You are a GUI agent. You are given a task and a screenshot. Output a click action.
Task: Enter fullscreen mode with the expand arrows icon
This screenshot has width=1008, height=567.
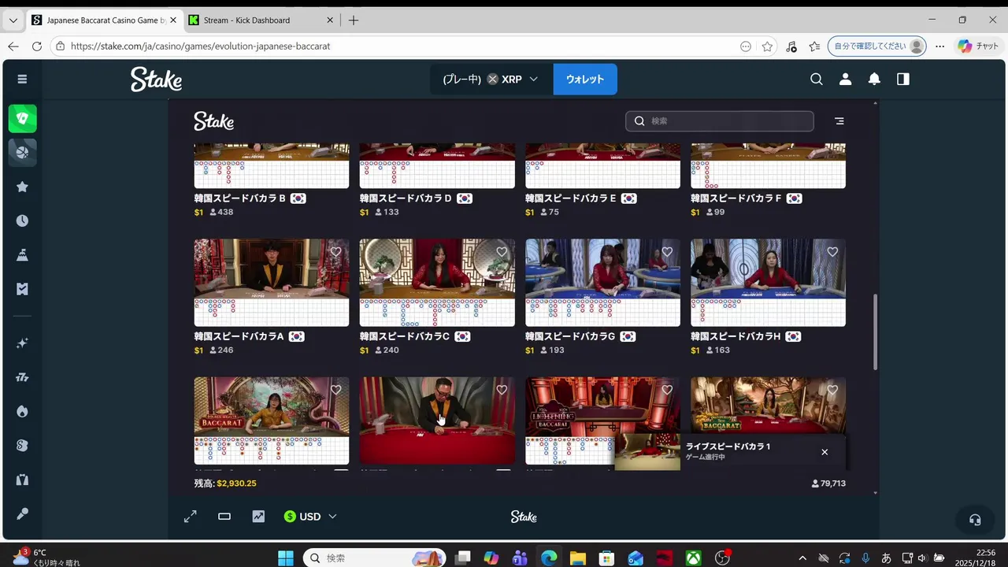coord(191,517)
